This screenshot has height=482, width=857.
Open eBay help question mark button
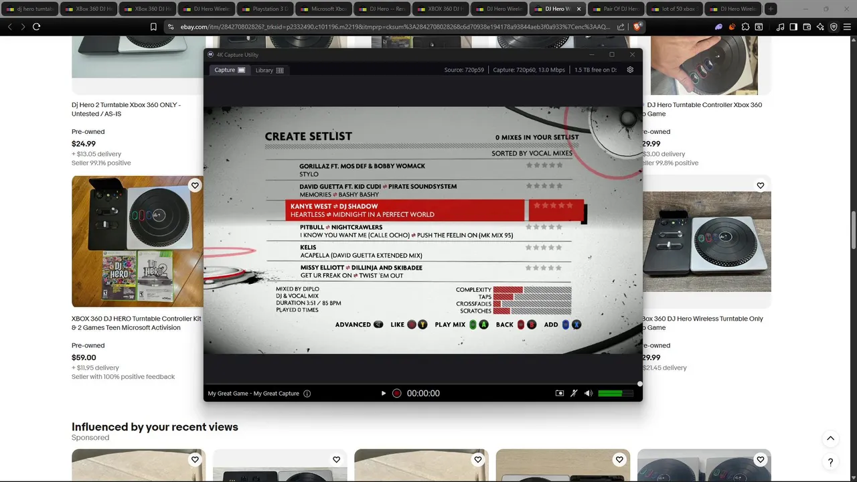(x=830, y=462)
